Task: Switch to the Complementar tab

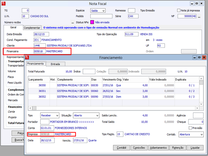Action: pyautogui.click(x=32, y=28)
